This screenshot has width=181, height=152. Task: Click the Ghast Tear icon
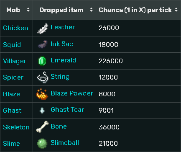point(42,111)
